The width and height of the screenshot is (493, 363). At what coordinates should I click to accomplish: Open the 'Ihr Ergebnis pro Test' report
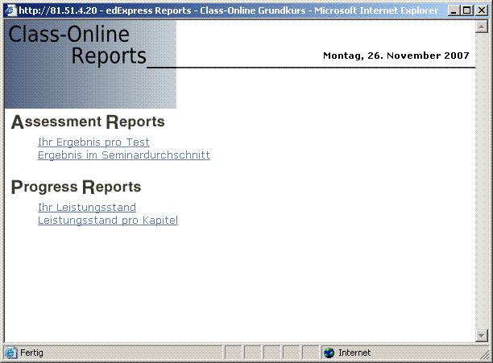pyautogui.click(x=93, y=142)
